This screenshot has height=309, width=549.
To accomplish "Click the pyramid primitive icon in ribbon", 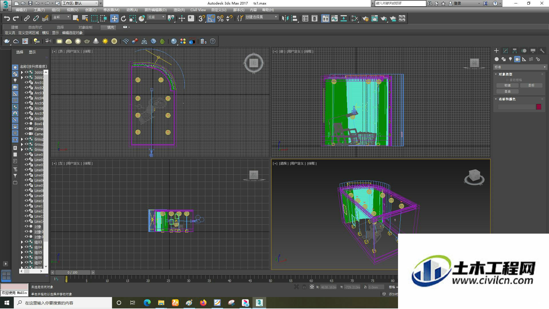I will click(x=96, y=41).
